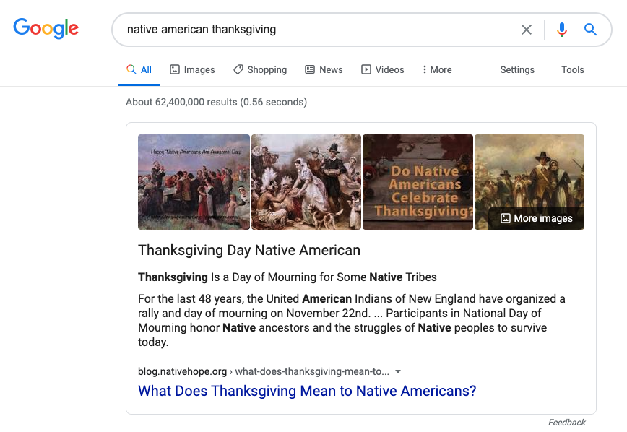627x432 pixels.
Task: Clear the search box with X icon
Action: tap(526, 30)
